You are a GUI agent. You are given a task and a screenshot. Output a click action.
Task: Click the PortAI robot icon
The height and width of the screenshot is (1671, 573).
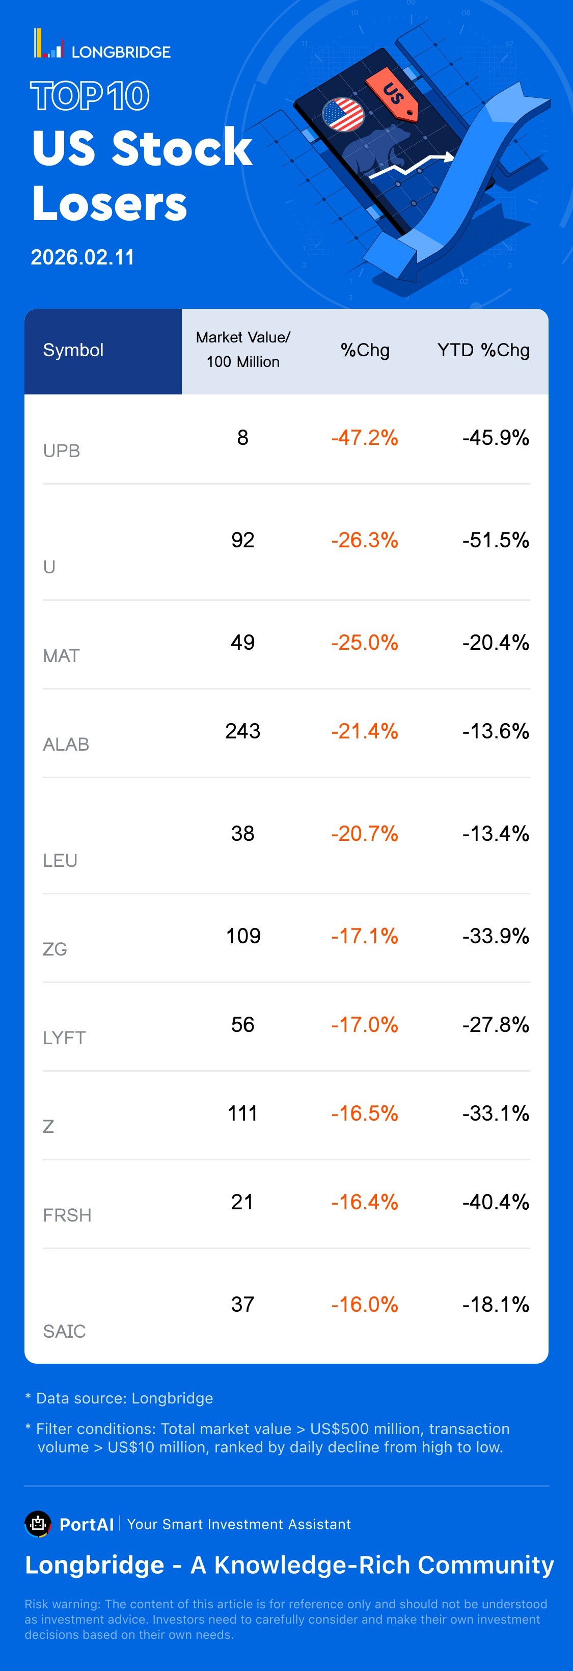coord(38,1524)
